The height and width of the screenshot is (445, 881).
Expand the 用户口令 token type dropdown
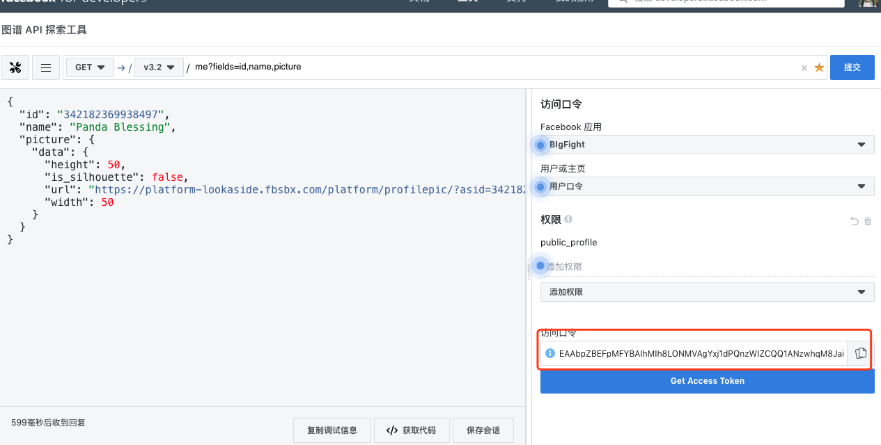(707, 186)
